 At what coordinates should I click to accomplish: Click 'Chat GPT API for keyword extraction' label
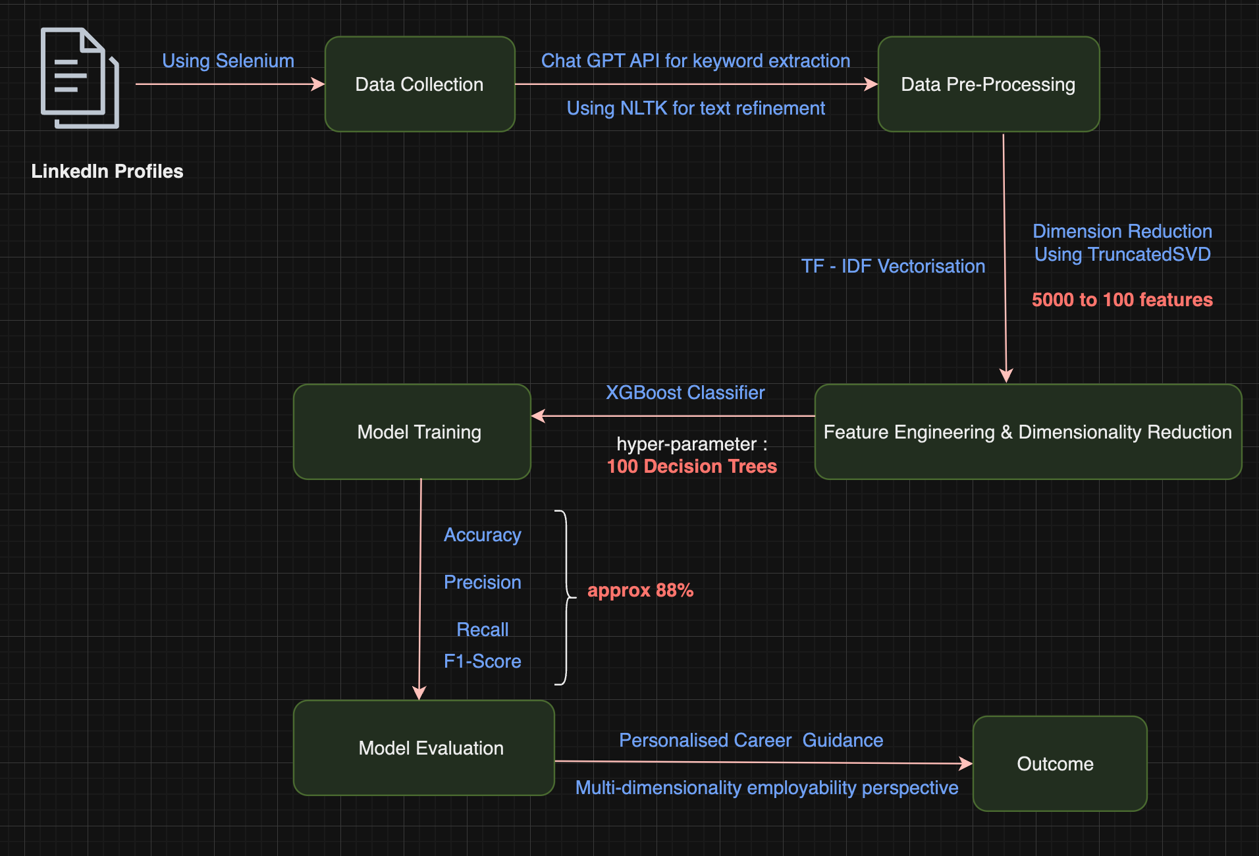pyautogui.click(x=695, y=61)
